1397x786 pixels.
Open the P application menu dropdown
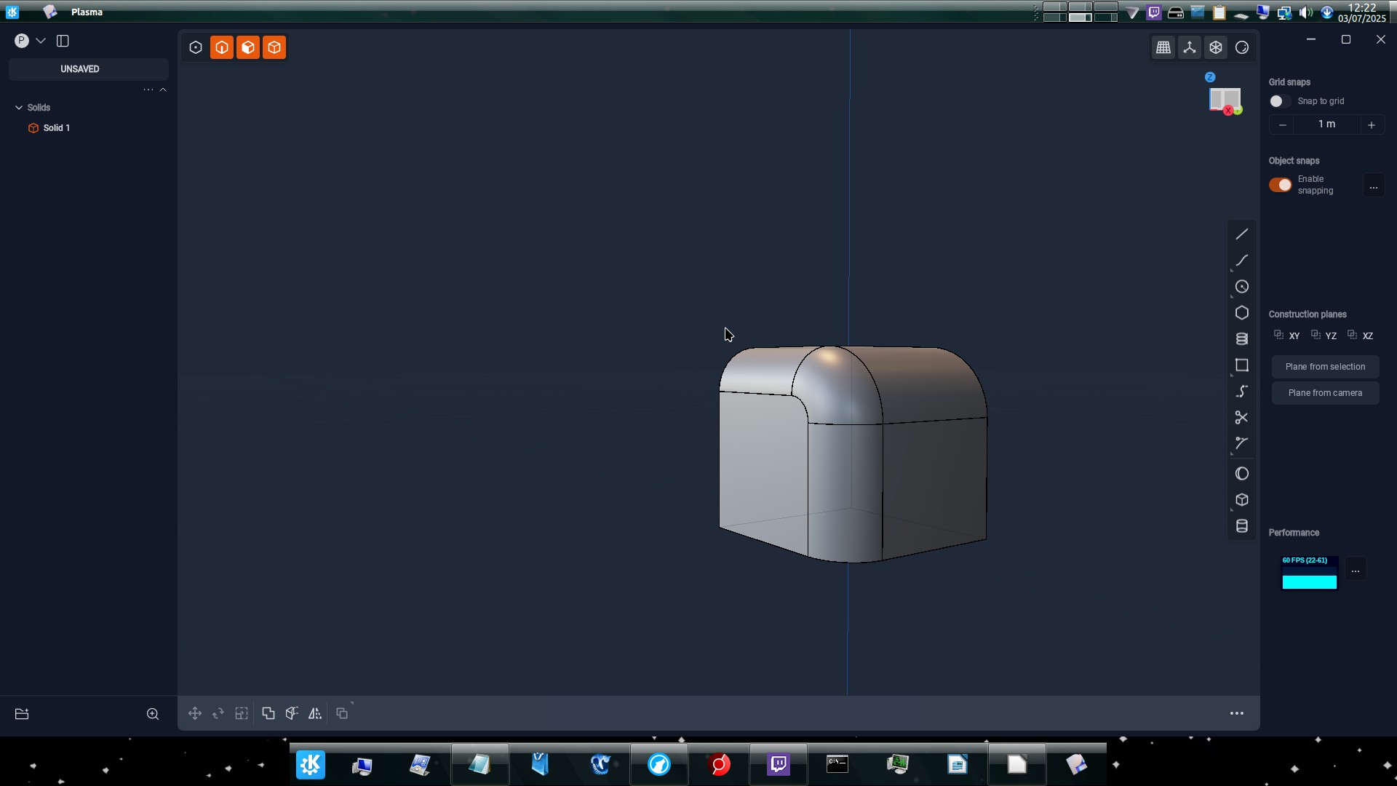(x=30, y=41)
